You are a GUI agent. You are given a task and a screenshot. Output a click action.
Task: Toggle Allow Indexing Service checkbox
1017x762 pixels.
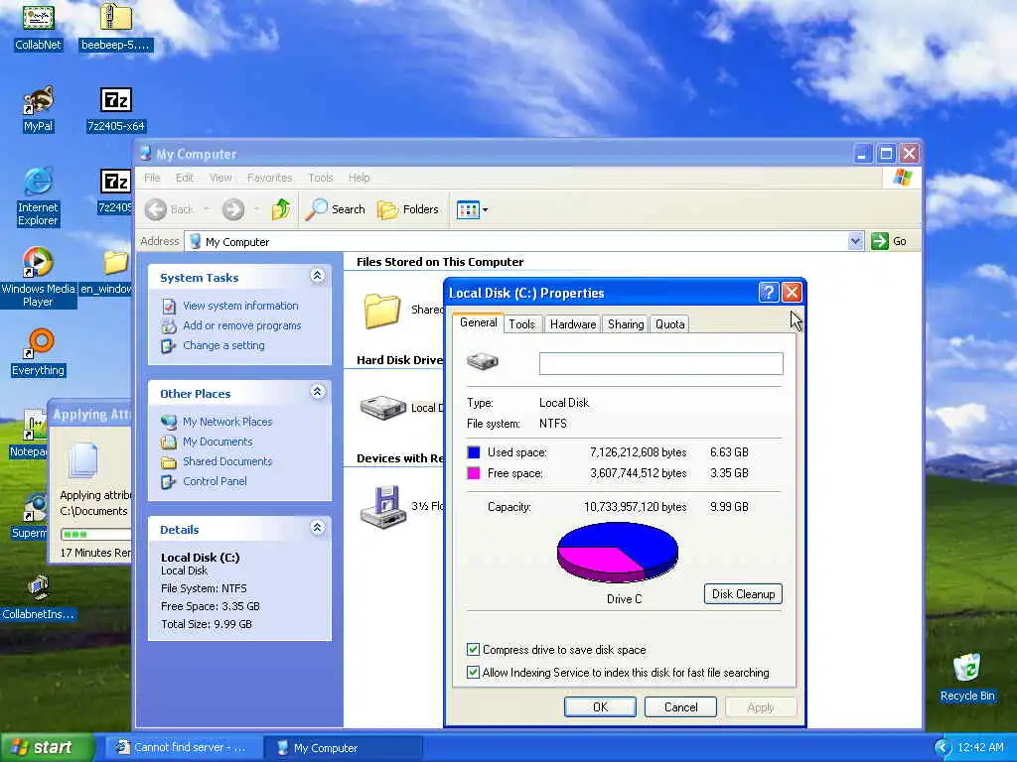pos(473,673)
